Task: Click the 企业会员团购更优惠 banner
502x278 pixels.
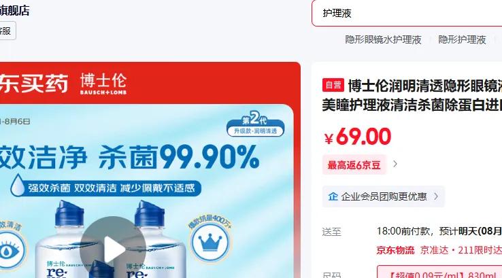Action: 383,196
